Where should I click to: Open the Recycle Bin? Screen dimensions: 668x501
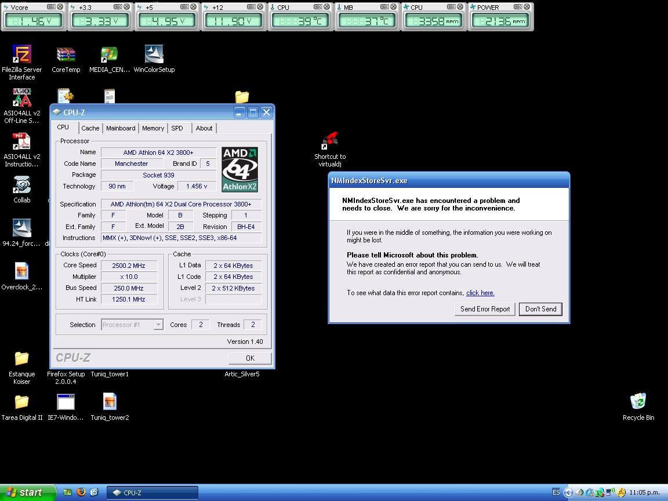pyautogui.click(x=638, y=407)
